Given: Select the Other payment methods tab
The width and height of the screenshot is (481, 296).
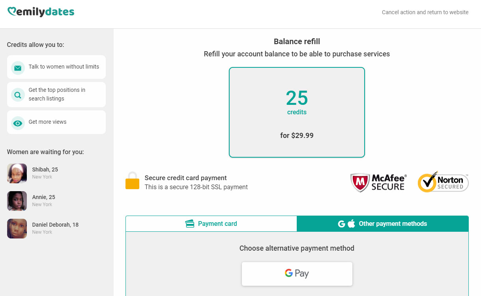Looking at the screenshot, I should click(382, 224).
